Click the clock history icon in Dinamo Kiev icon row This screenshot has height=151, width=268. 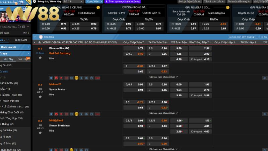click(91, 78)
